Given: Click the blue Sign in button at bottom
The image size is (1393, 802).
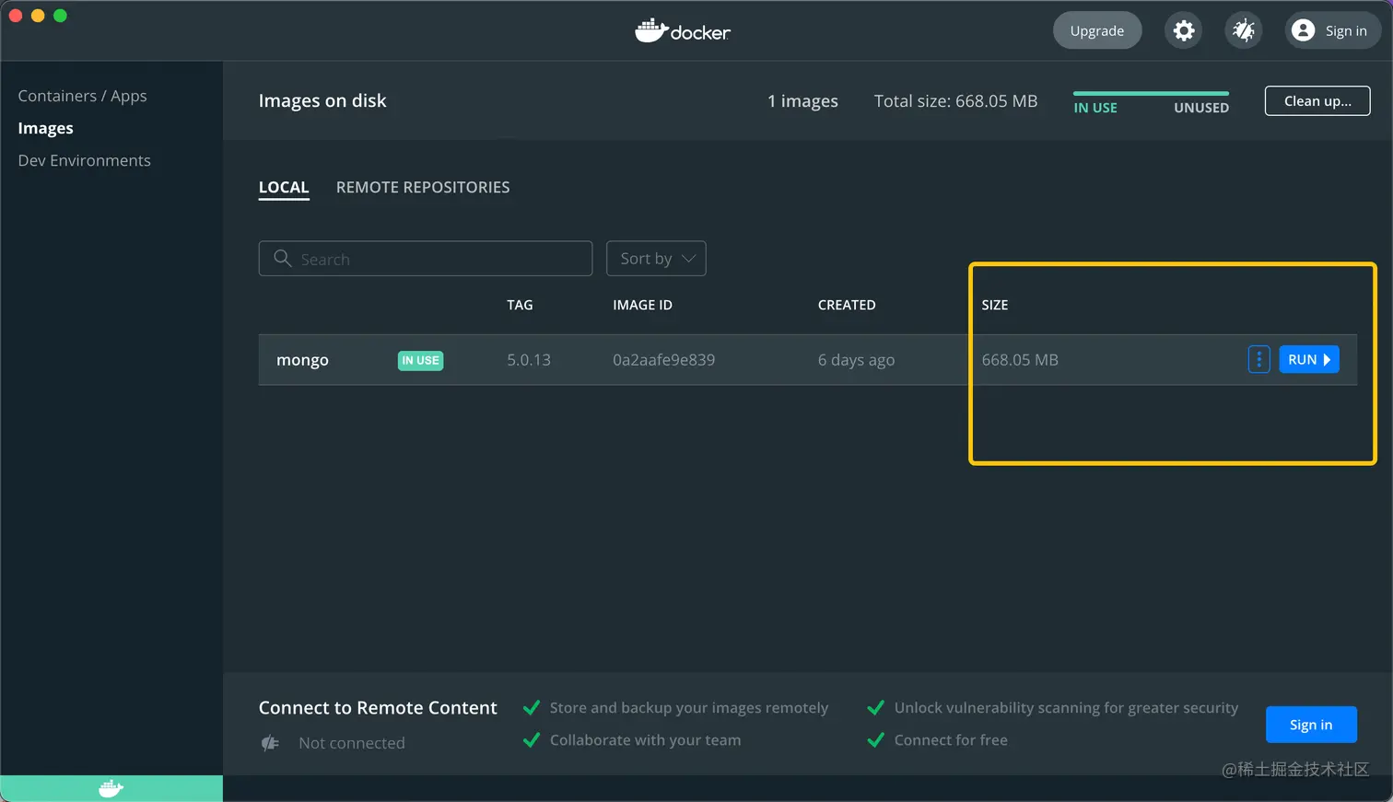Looking at the screenshot, I should coord(1311,725).
